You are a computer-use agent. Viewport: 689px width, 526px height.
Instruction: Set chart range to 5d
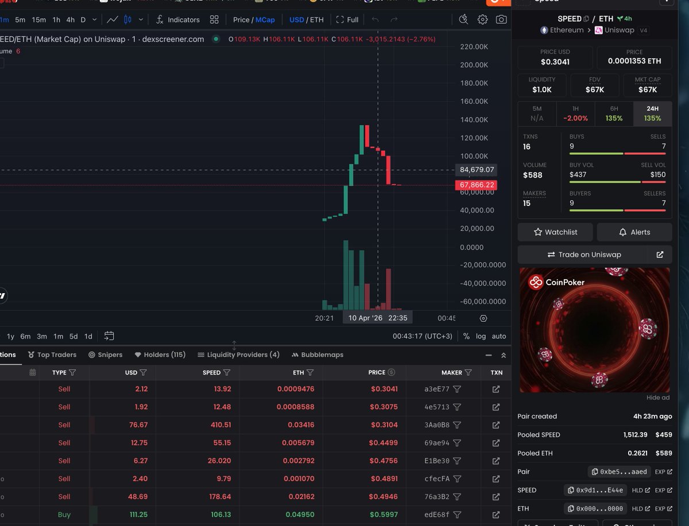73,336
